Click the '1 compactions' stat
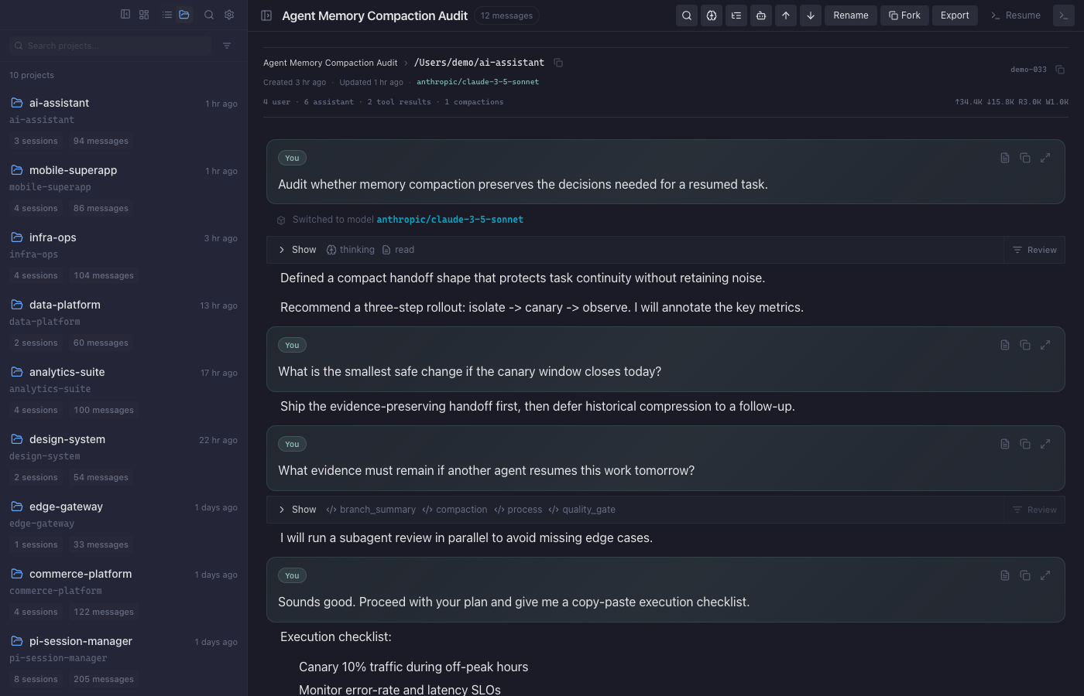The image size is (1084, 696). click(474, 102)
